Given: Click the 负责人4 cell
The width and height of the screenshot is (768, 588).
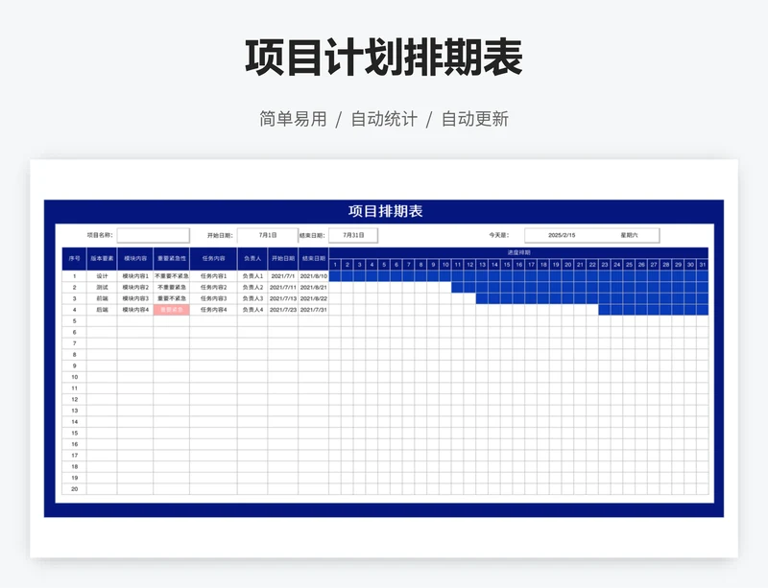Looking at the screenshot, I should pyautogui.click(x=252, y=310).
